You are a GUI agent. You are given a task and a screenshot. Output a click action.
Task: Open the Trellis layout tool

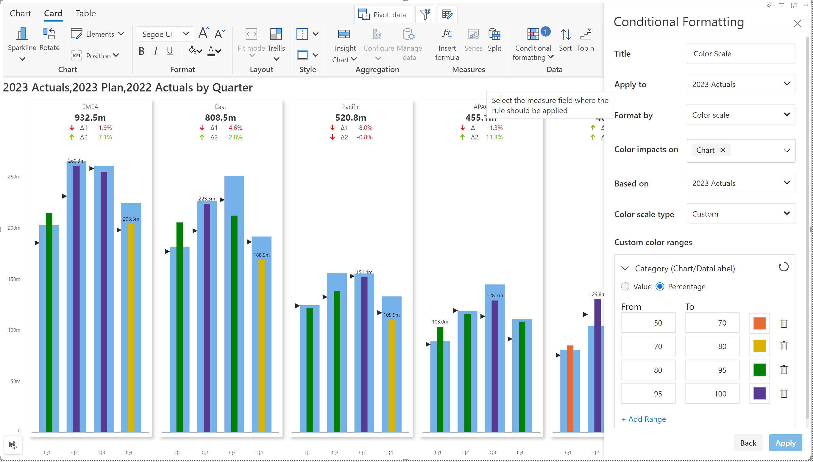pyautogui.click(x=276, y=34)
